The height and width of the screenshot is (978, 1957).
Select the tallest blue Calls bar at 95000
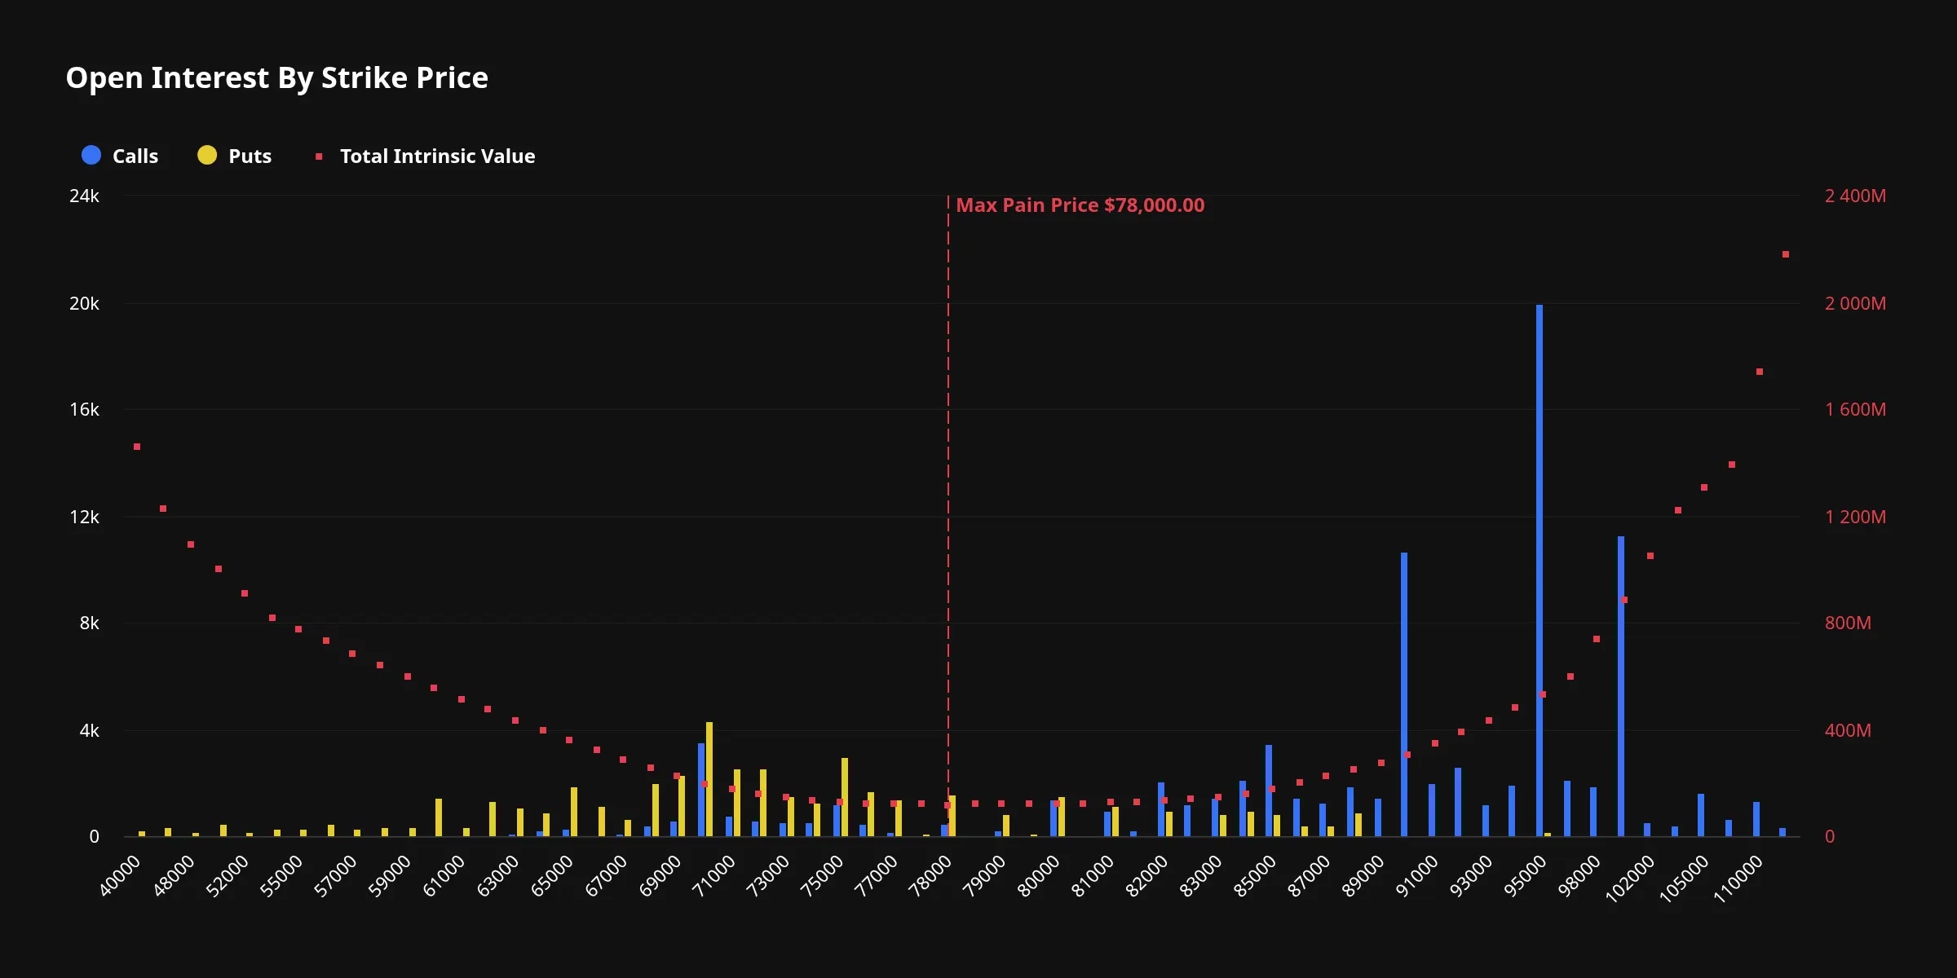[1540, 570]
